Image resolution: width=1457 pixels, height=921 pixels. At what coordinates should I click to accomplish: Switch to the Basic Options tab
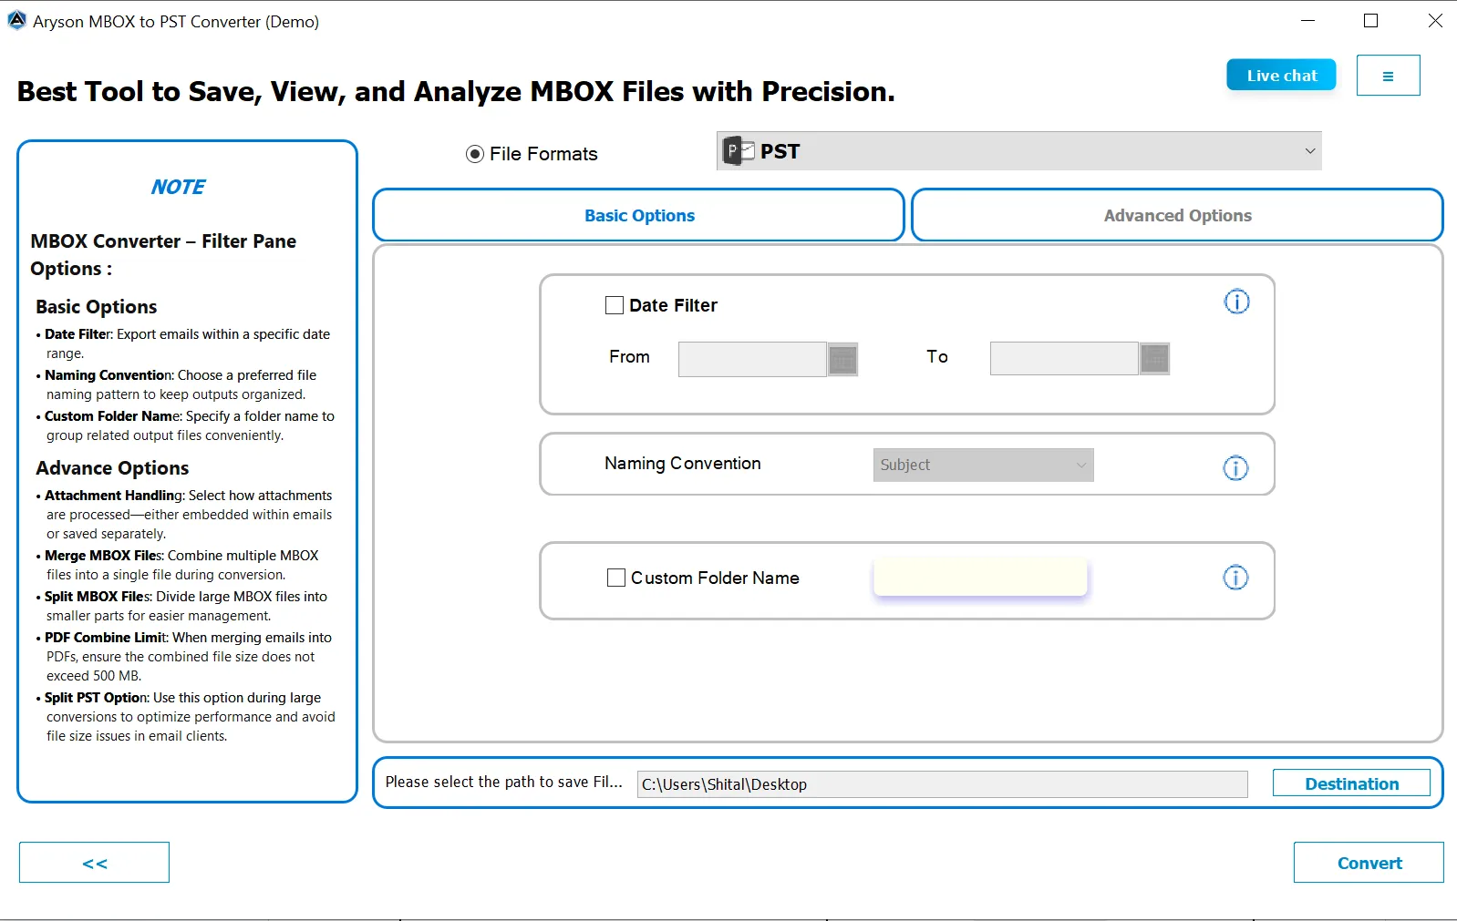638,216
